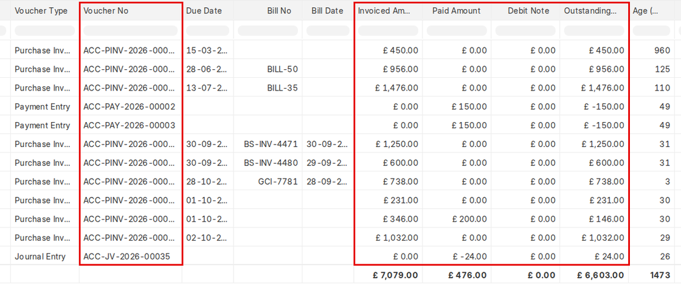Click the Age column header
Screen dimensions: 681x285
point(651,11)
